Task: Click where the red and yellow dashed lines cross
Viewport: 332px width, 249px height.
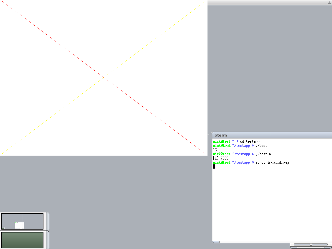Action: (x=104, y=78)
